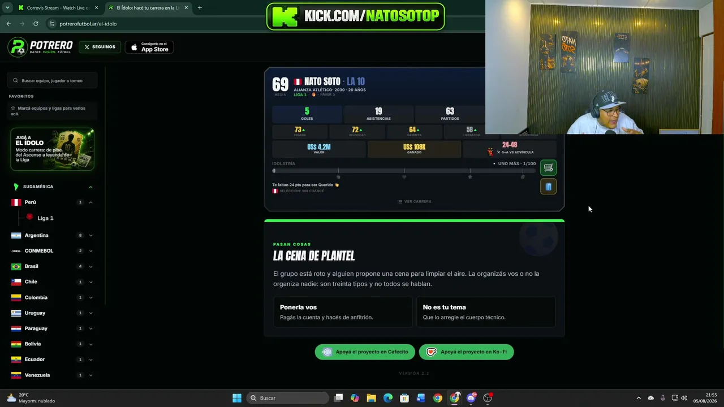Switch to the El Ídolo tab
Screen dimensions: 724x407
pyautogui.click(x=148, y=8)
